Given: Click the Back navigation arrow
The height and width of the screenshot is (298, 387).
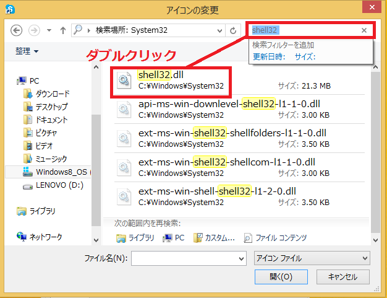Looking at the screenshot, I should click(16, 30).
